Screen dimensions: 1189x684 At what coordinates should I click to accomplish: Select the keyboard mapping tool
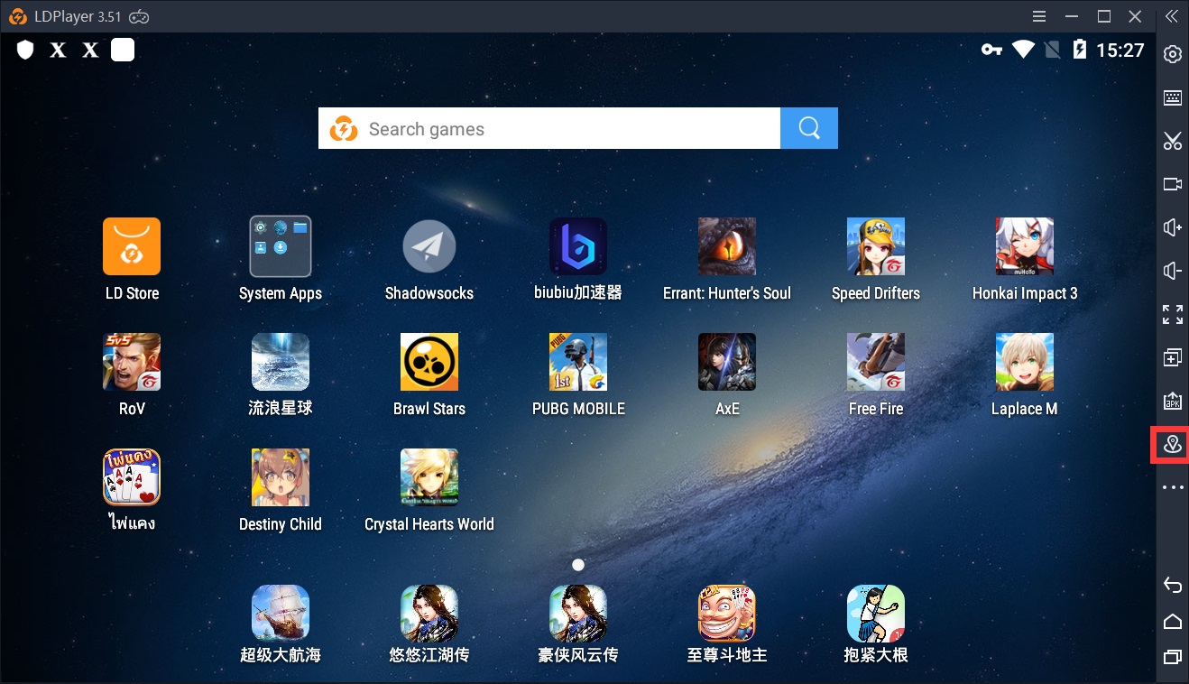coord(1170,97)
